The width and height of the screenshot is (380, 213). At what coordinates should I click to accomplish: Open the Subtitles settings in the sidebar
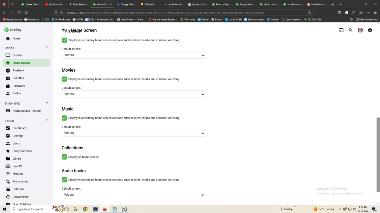pos(18,78)
